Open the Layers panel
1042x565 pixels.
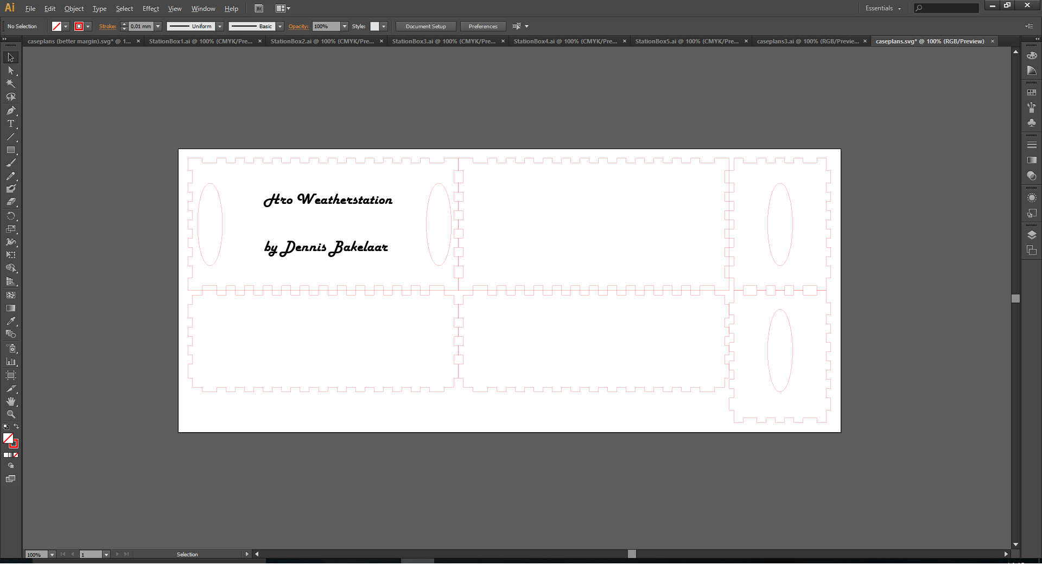[1032, 235]
